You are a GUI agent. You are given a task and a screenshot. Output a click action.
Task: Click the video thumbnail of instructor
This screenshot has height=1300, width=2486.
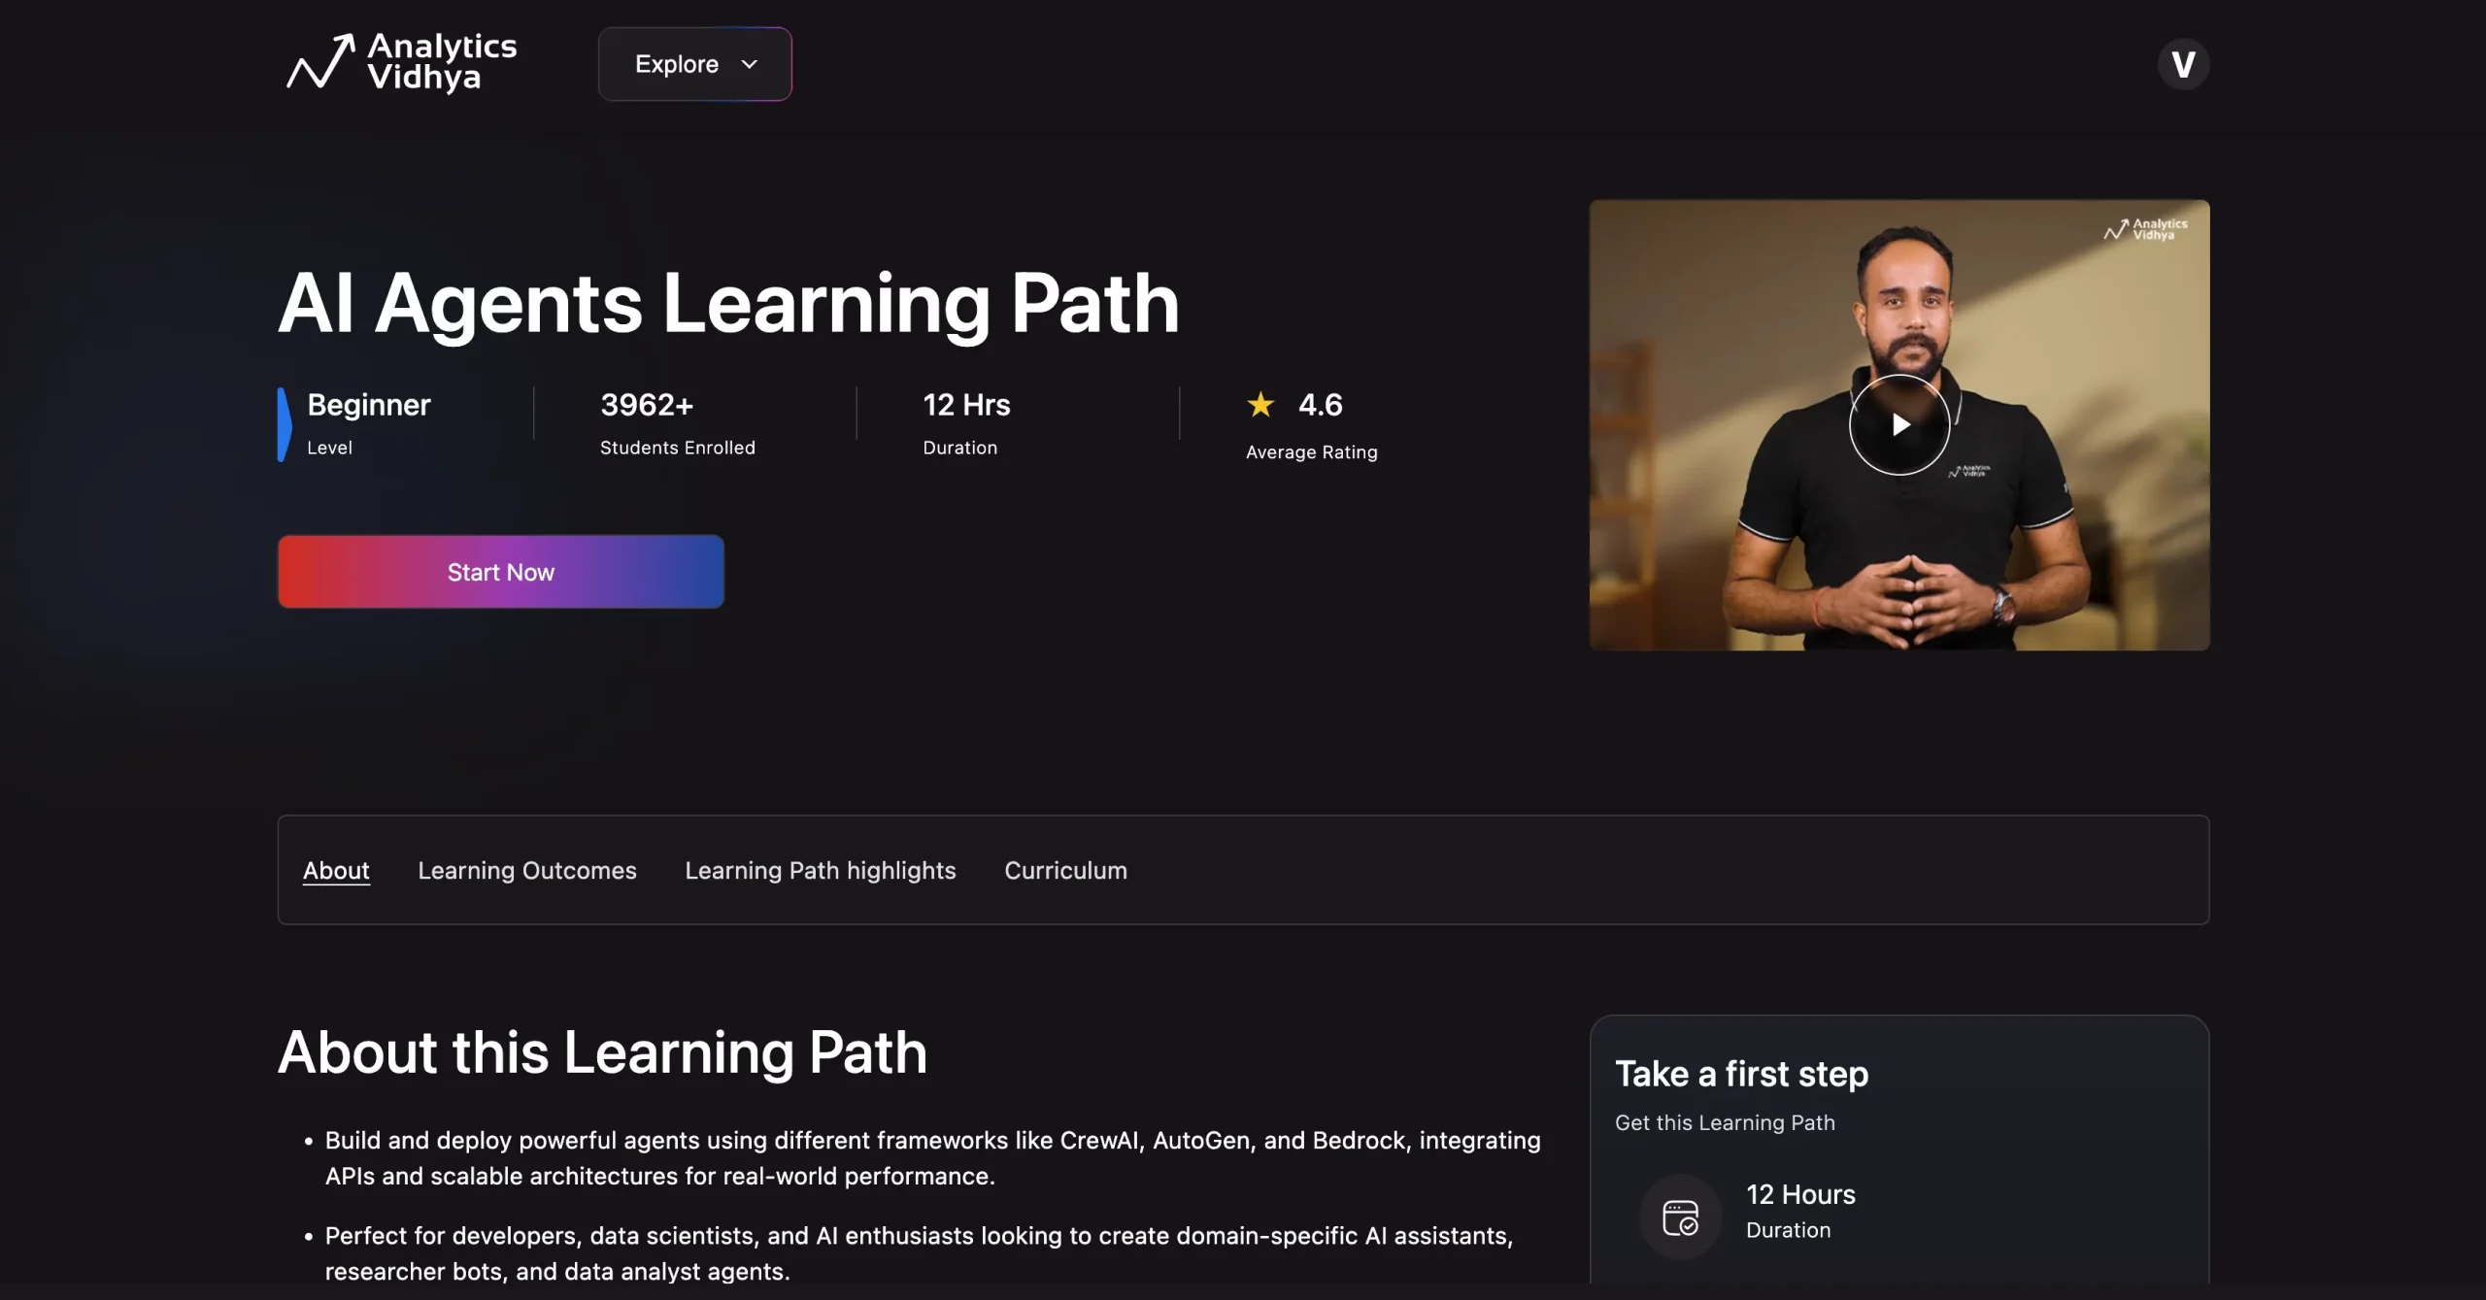point(1899,425)
